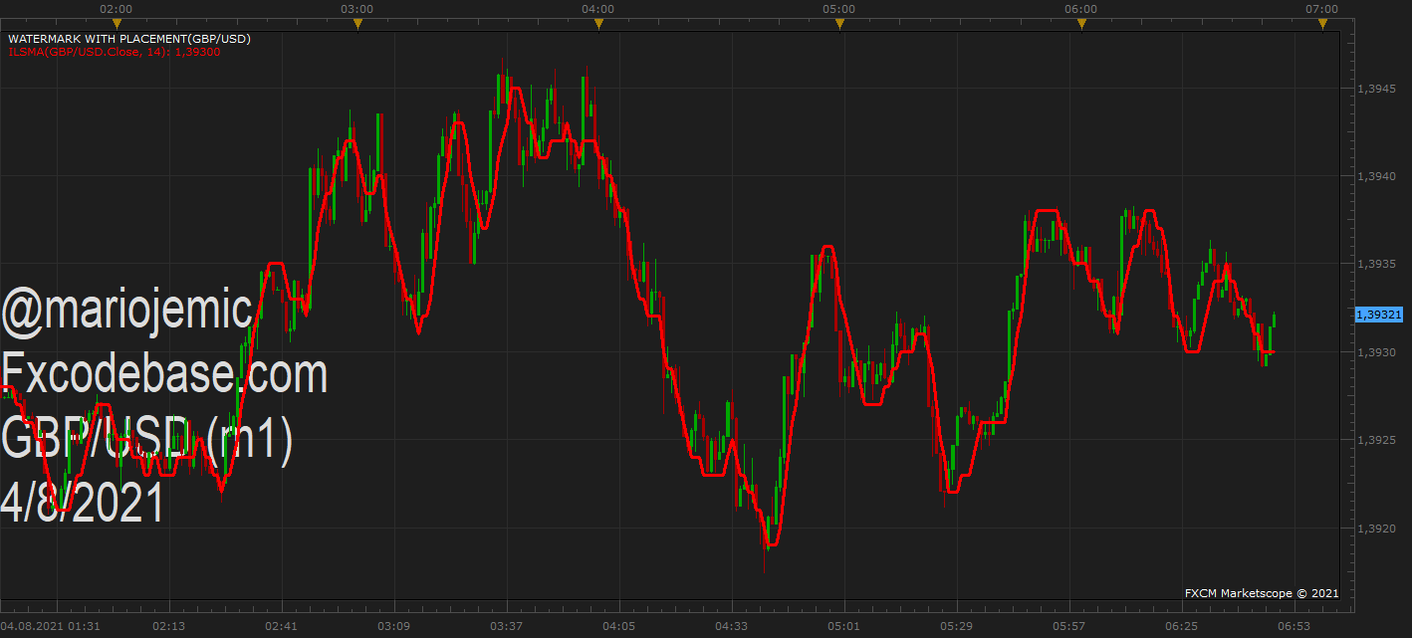1412x638 pixels.
Task: Click the 02:00 hour marker triangle
Action: 117,23
